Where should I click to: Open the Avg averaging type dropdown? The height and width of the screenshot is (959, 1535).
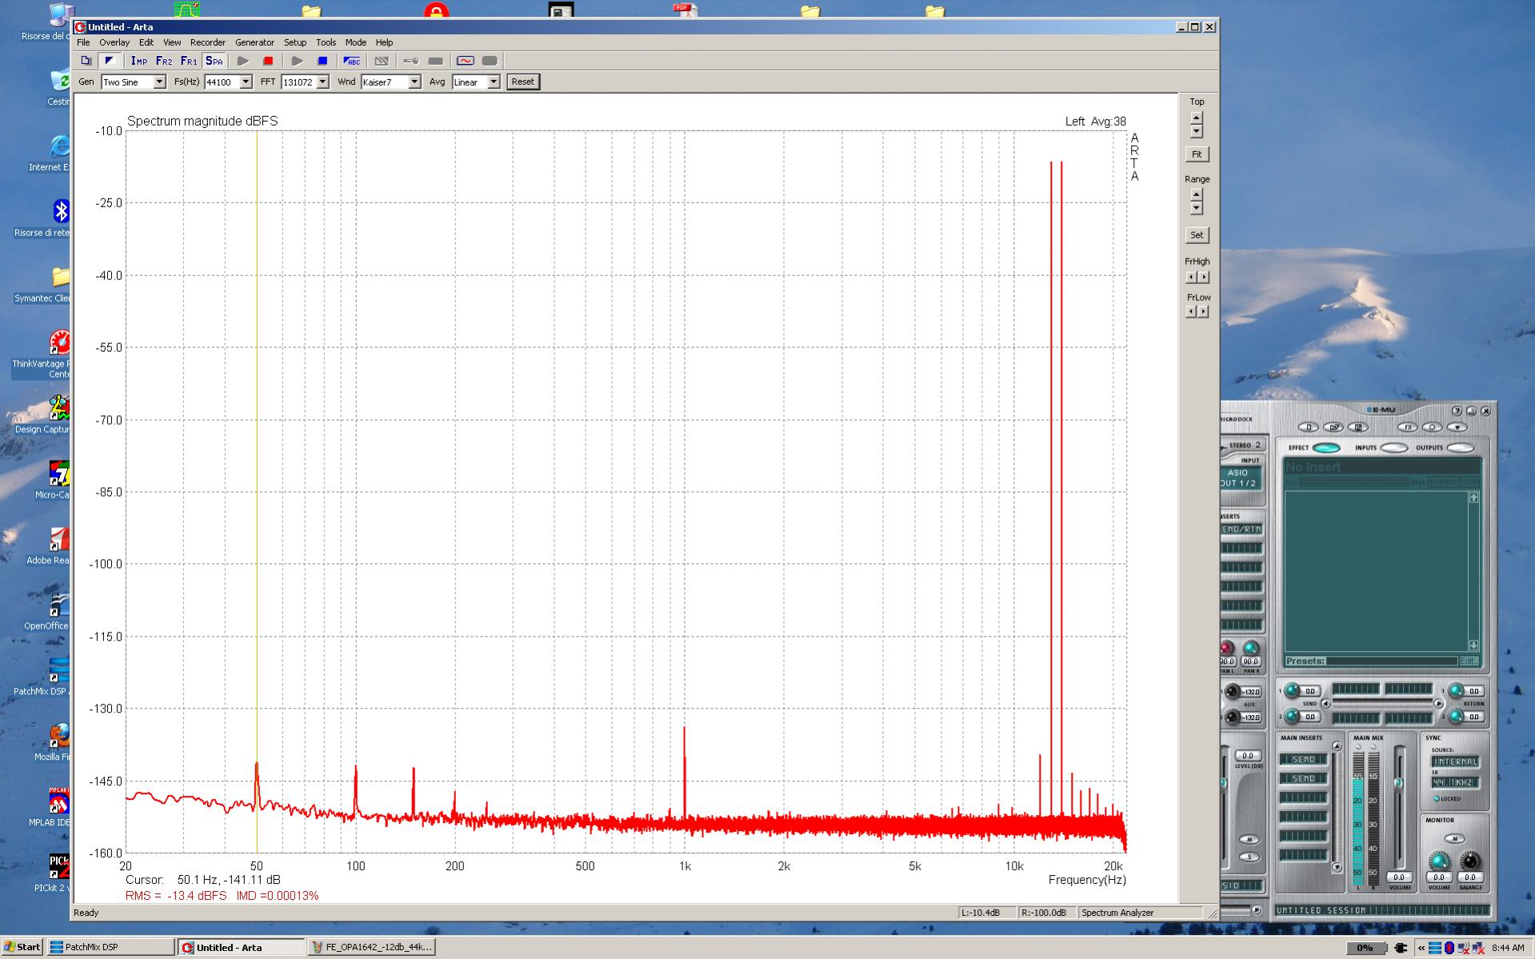point(494,82)
